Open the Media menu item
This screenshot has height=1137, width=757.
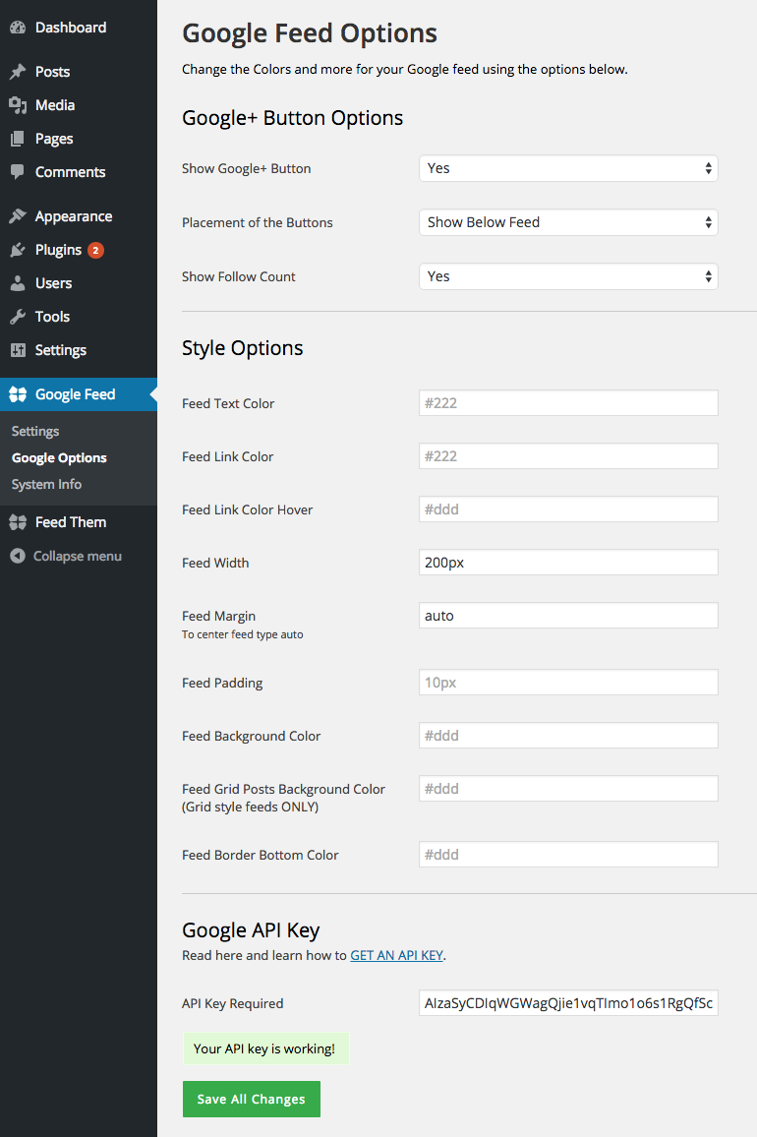click(x=79, y=105)
